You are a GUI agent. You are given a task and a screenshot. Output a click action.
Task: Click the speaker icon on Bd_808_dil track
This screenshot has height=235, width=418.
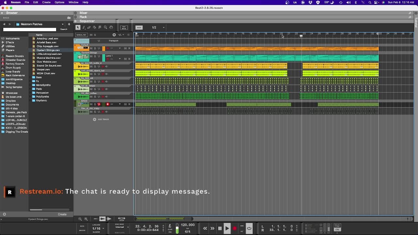tap(106, 82)
